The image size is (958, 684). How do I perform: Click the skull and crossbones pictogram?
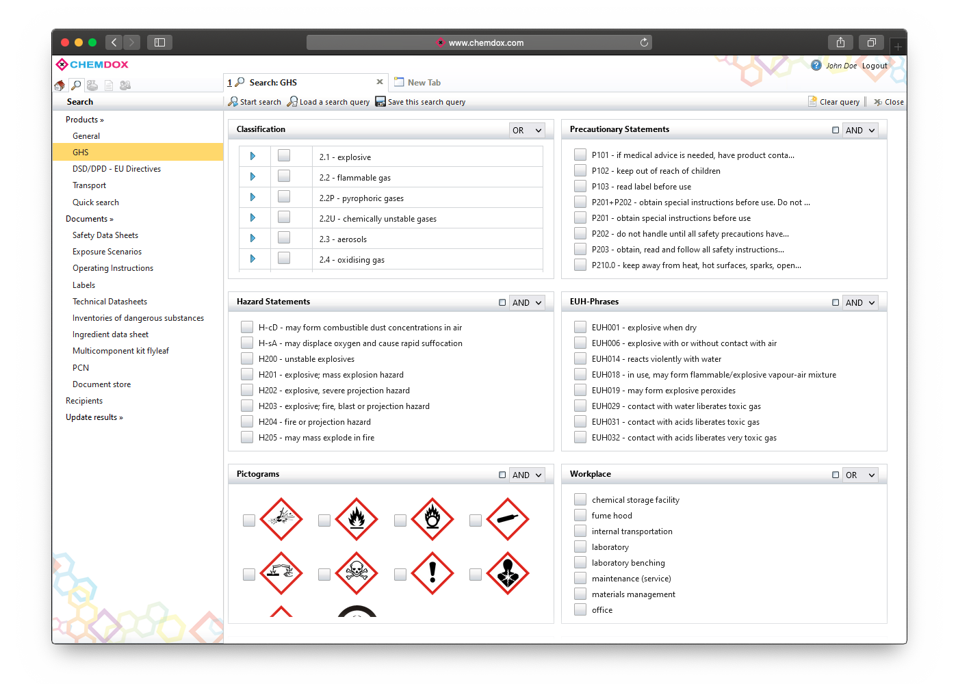click(357, 573)
